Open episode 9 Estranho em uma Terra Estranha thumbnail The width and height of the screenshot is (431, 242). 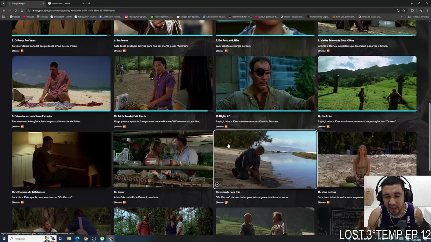pyautogui.click(x=61, y=83)
